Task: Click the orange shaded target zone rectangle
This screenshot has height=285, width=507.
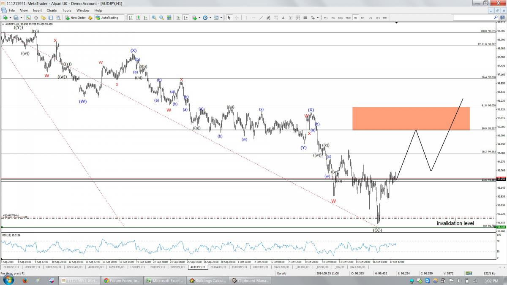Action: pos(410,118)
